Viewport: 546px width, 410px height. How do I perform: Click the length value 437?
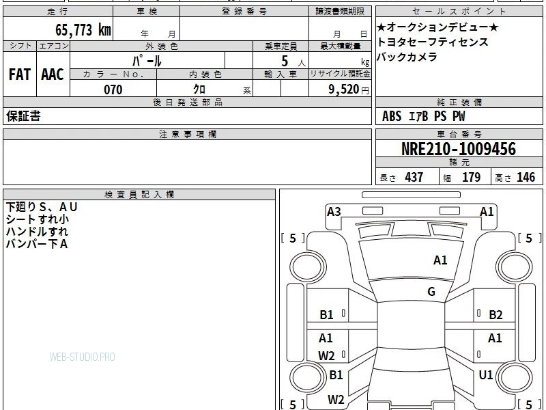coord(414,177)
